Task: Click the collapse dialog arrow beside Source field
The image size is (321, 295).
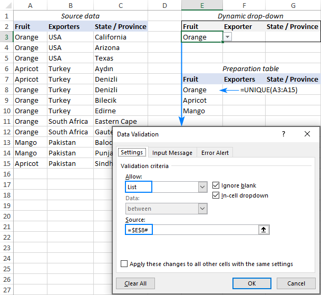Action: 264,230
